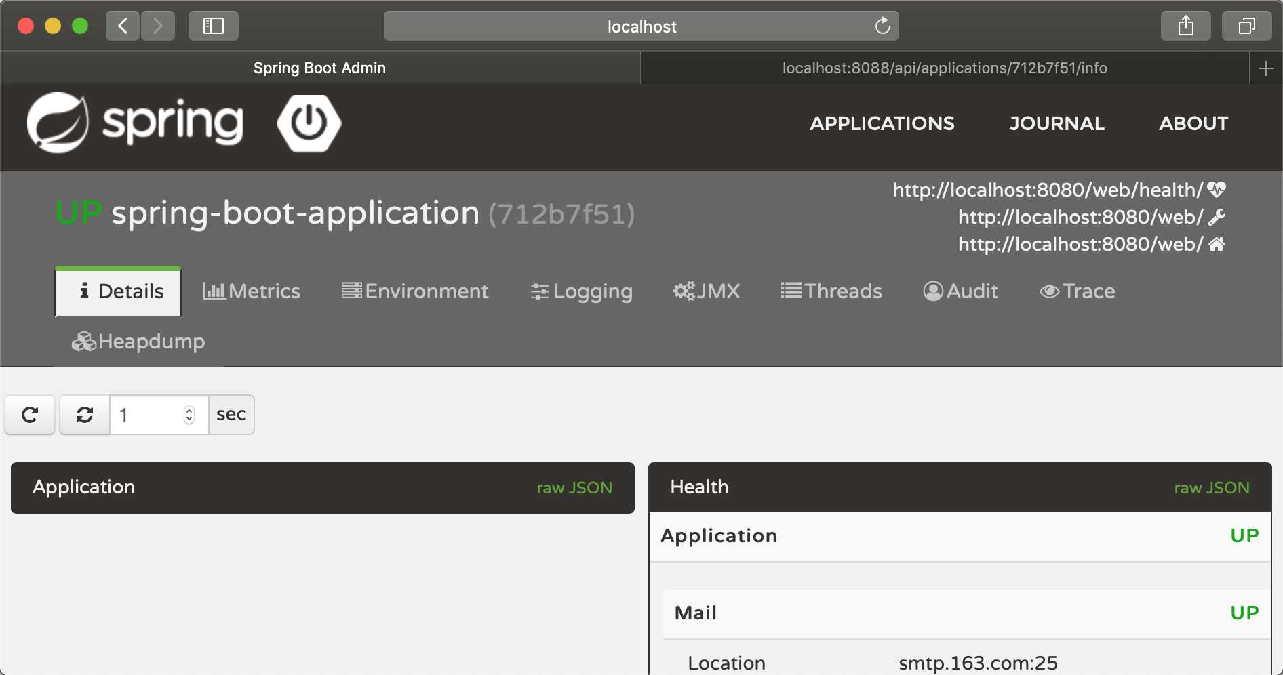Open the Environment tab
Image resolution: width=1283 pixels, height=675 pixels.
coord(414,291)
